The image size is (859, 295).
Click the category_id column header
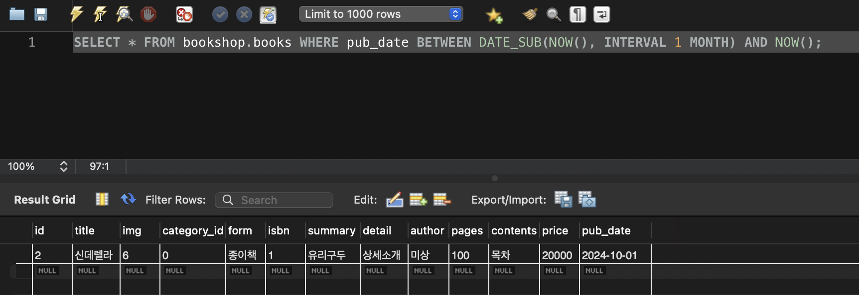[193, 230]
